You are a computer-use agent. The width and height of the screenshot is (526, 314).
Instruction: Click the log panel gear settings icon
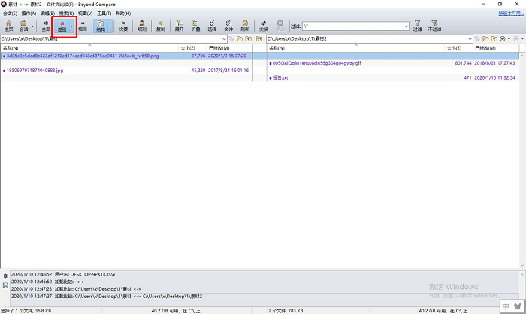[5, 276]
